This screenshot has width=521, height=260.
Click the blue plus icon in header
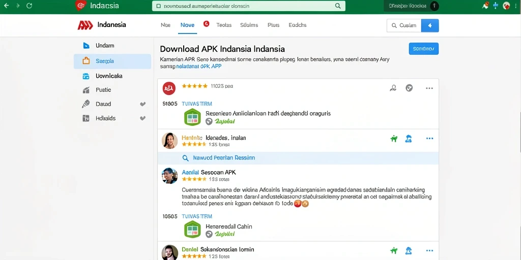click(496, 6)
